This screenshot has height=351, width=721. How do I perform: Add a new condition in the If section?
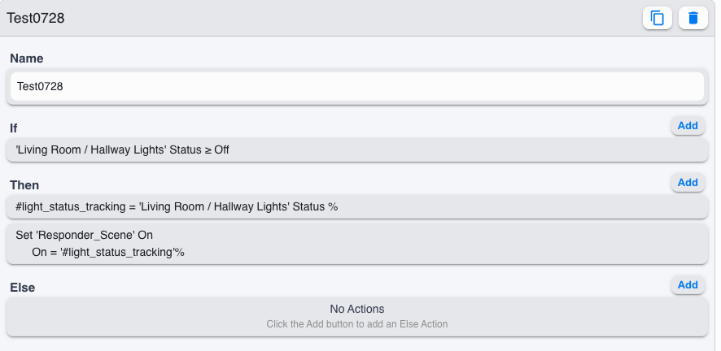click(688, 126)
